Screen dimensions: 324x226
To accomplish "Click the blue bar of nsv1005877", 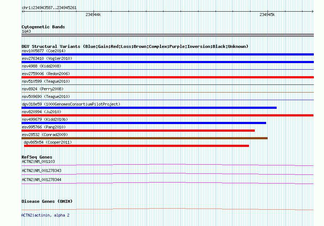I will pyautogui.click(x=167, y=54).
